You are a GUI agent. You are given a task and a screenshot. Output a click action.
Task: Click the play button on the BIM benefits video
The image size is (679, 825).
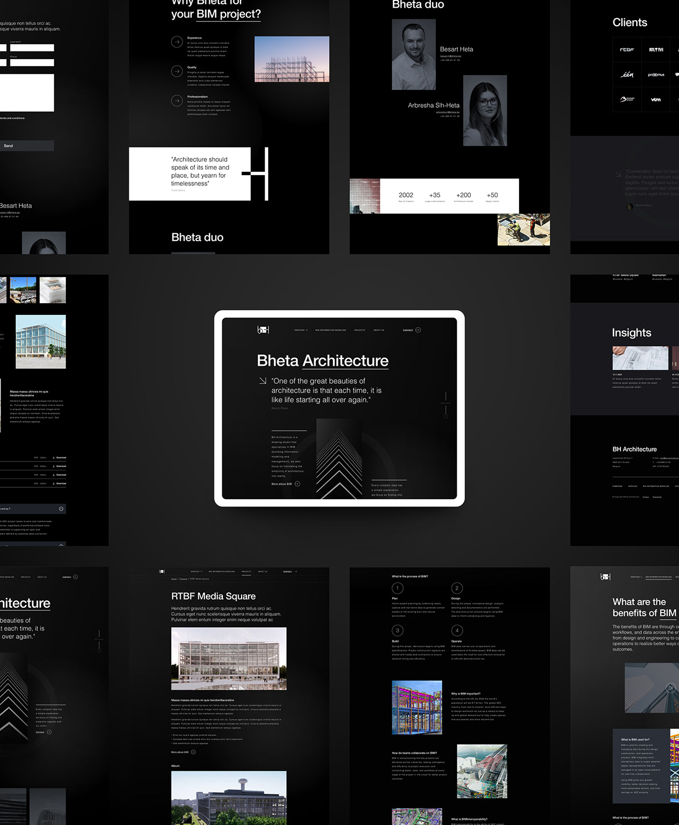click(670, 688)
